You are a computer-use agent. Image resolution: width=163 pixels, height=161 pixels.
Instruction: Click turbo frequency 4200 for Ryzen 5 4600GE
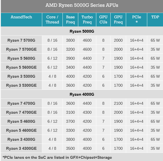87,130
